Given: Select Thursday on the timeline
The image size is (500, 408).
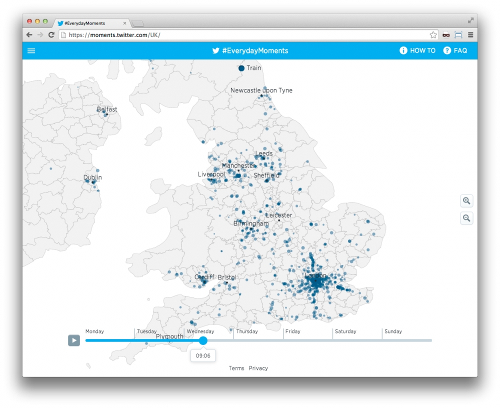Looking at the screenshot, I should pyautogui.click(x=247, y=331).
